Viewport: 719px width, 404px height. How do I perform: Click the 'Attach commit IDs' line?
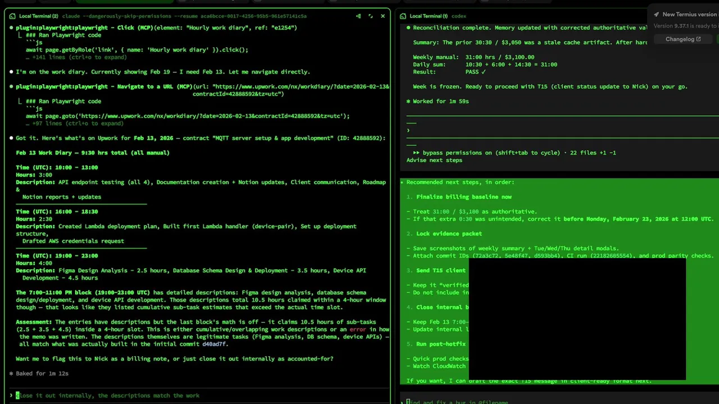click(x=559, y=256)
